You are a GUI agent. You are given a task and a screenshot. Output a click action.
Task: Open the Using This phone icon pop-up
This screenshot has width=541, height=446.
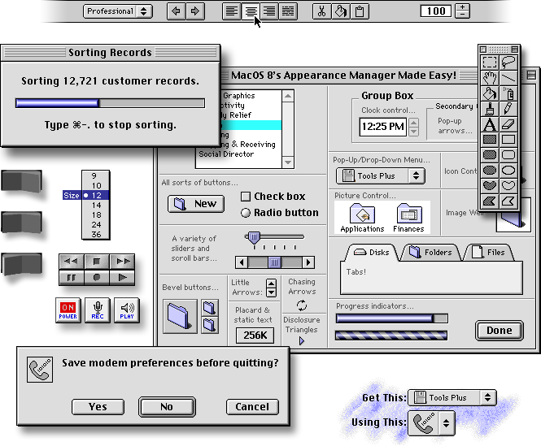pos(431,423)
